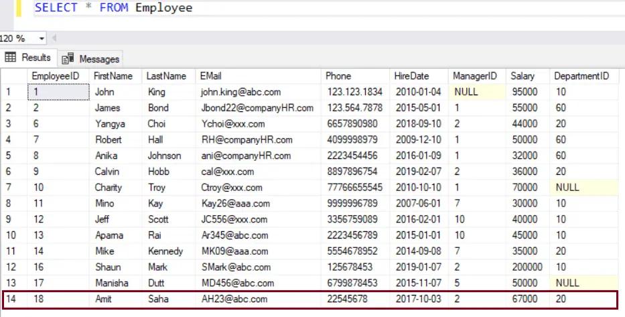The height and width of the screenshot is (317, 625).
Task: Click the john.king@abc.com email cell
Action: 240,92
